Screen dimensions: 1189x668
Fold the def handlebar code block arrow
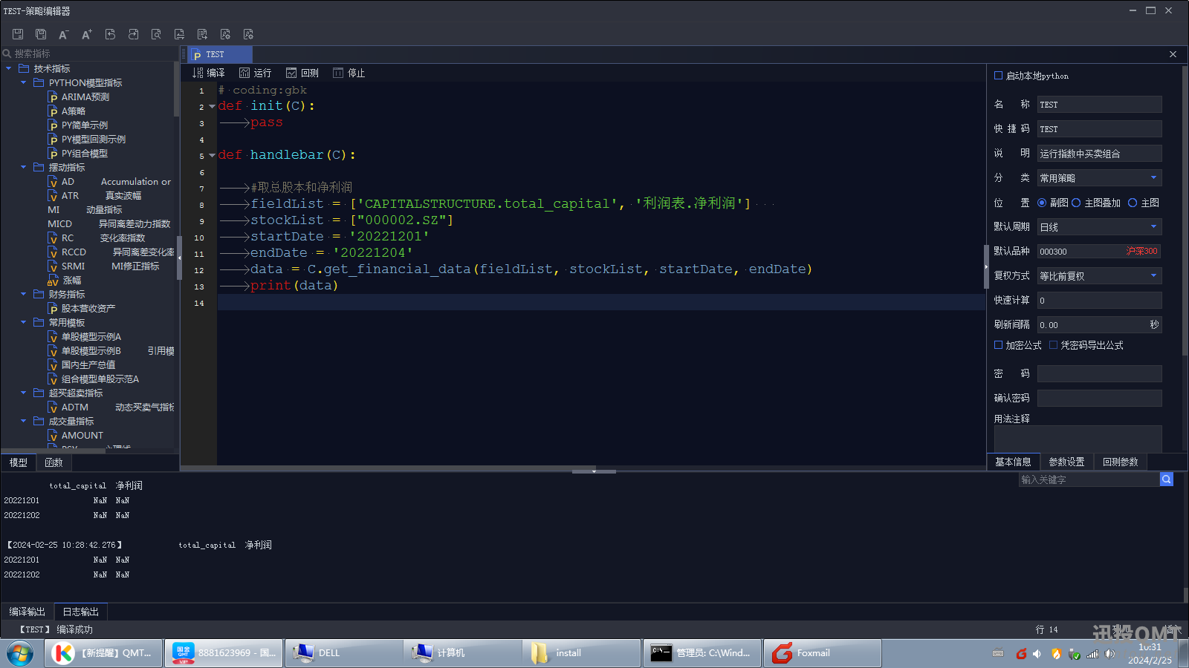(212, 155)
